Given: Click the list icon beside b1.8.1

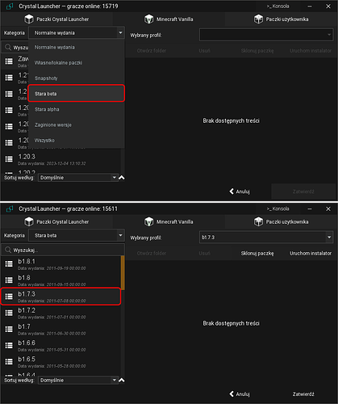Looking at the screenshot, I should click(9, 264).
